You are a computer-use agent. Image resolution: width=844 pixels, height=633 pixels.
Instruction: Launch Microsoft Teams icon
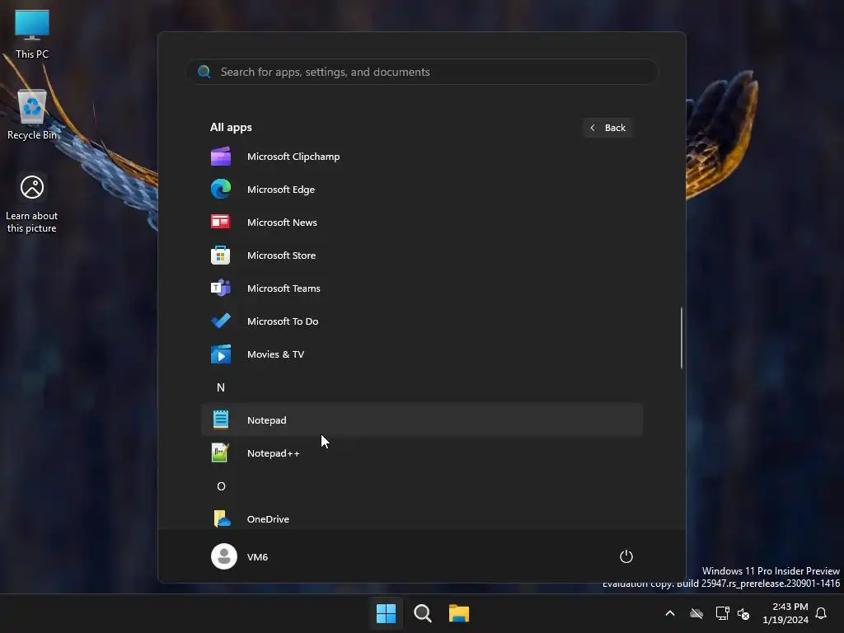pos(221,288)
